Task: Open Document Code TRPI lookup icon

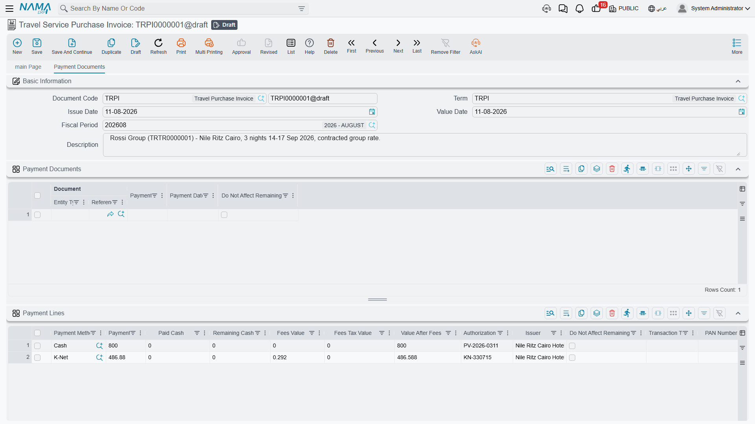Action: pos(261,99)
